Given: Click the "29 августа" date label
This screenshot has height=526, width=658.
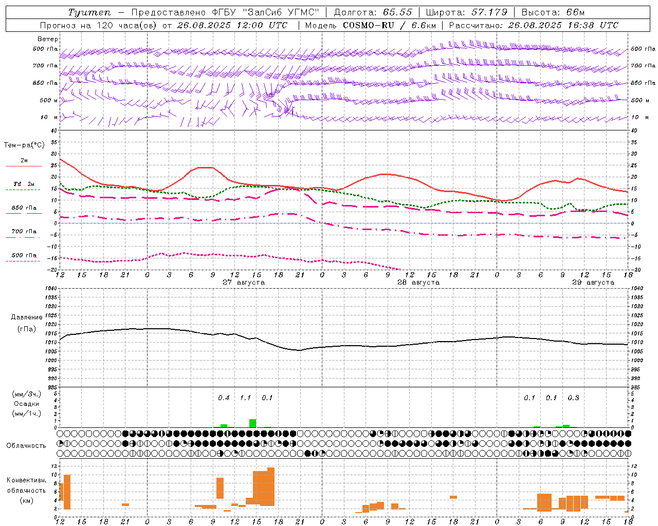Looking at the screenshot, I should pyautogui.click(x=593, y=283).
